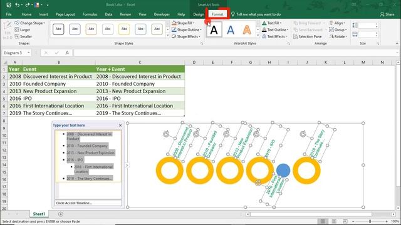Screen dimensions: 401x225
Task: Open the File tab
Action: click(9, 14)
